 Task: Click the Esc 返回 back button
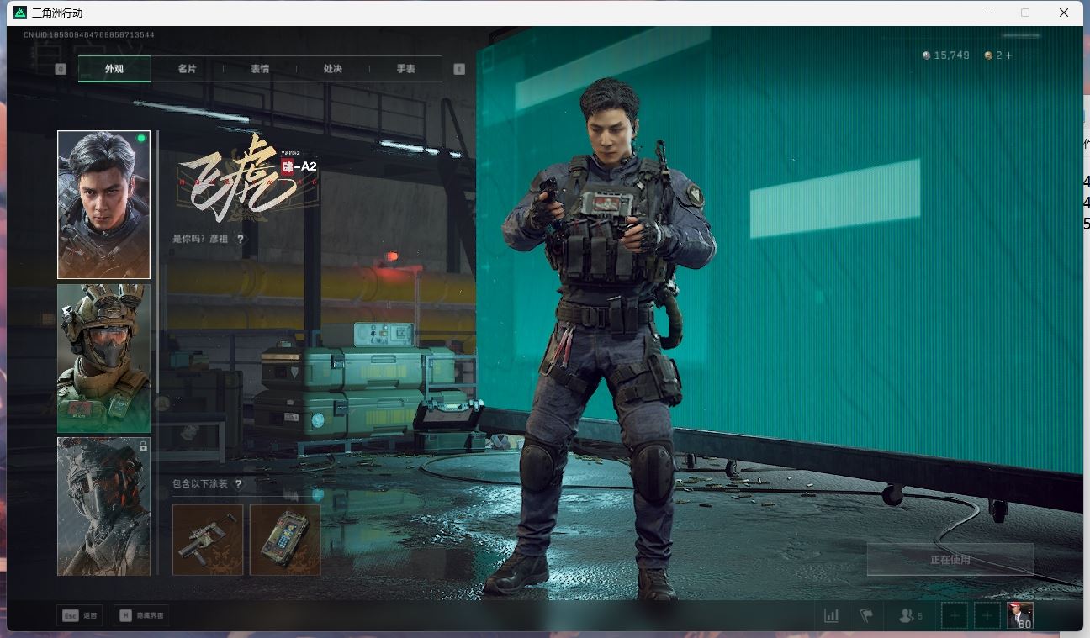80,615
